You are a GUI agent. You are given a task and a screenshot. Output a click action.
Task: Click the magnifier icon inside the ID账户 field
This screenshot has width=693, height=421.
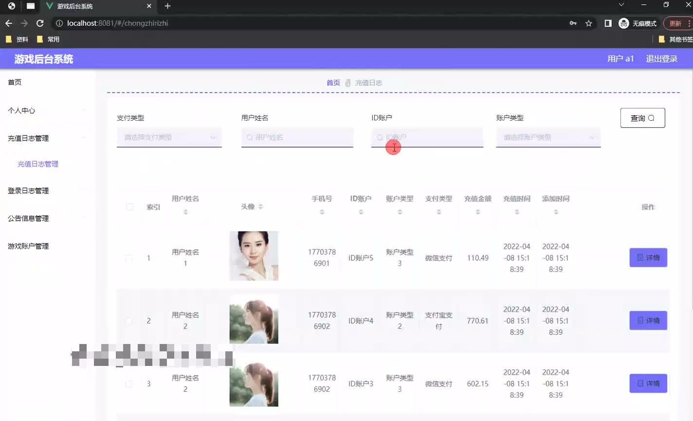coord(380,137)
